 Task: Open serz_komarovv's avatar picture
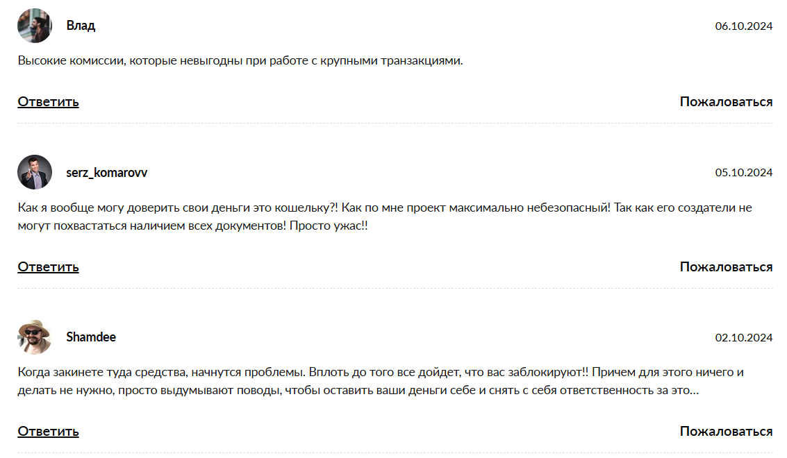[x=35, y=172]
